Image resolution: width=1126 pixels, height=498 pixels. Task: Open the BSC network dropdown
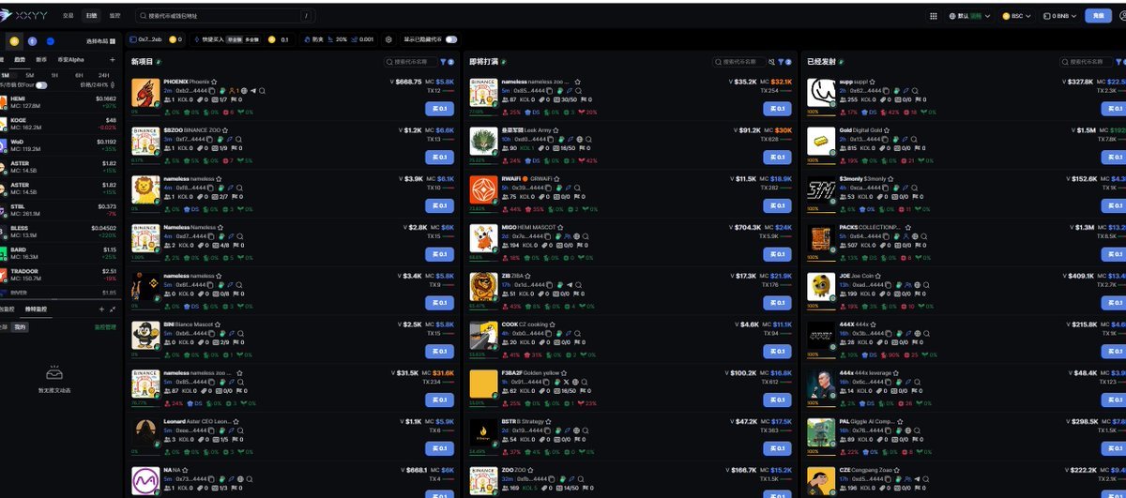(1018, 16)
